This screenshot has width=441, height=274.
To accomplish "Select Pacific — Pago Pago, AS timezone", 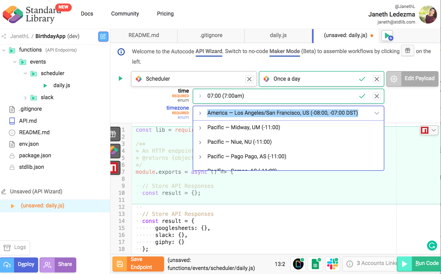I will pyautogui.click(x=288, y=157).
